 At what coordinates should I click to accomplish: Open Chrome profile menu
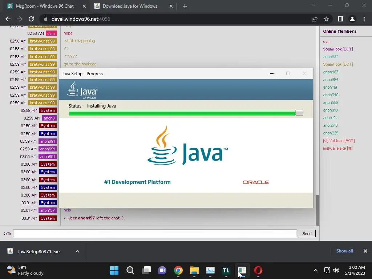click(352, 19)
